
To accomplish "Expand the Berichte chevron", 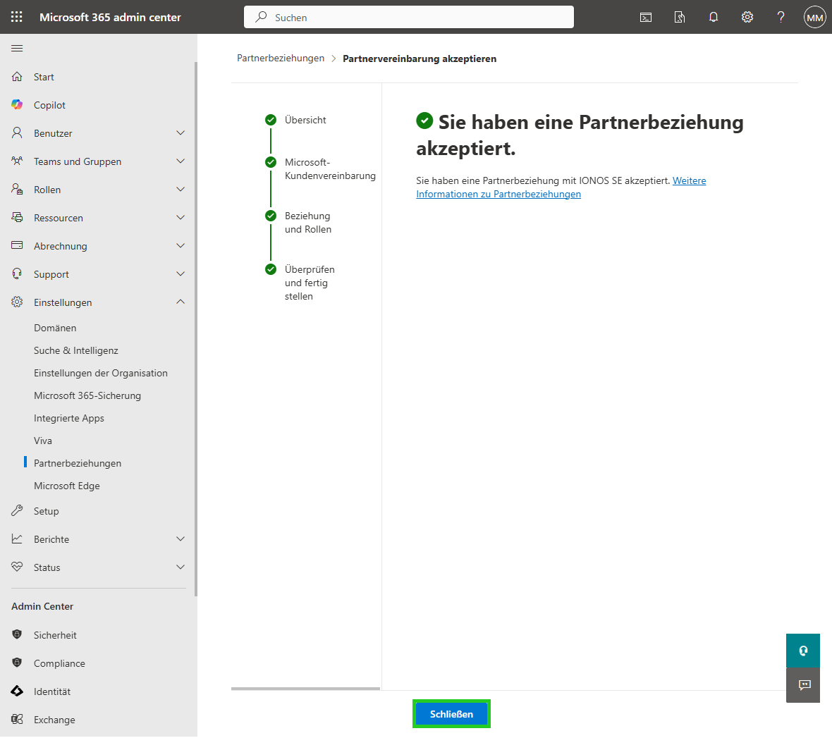I will (x=181, y=539).
